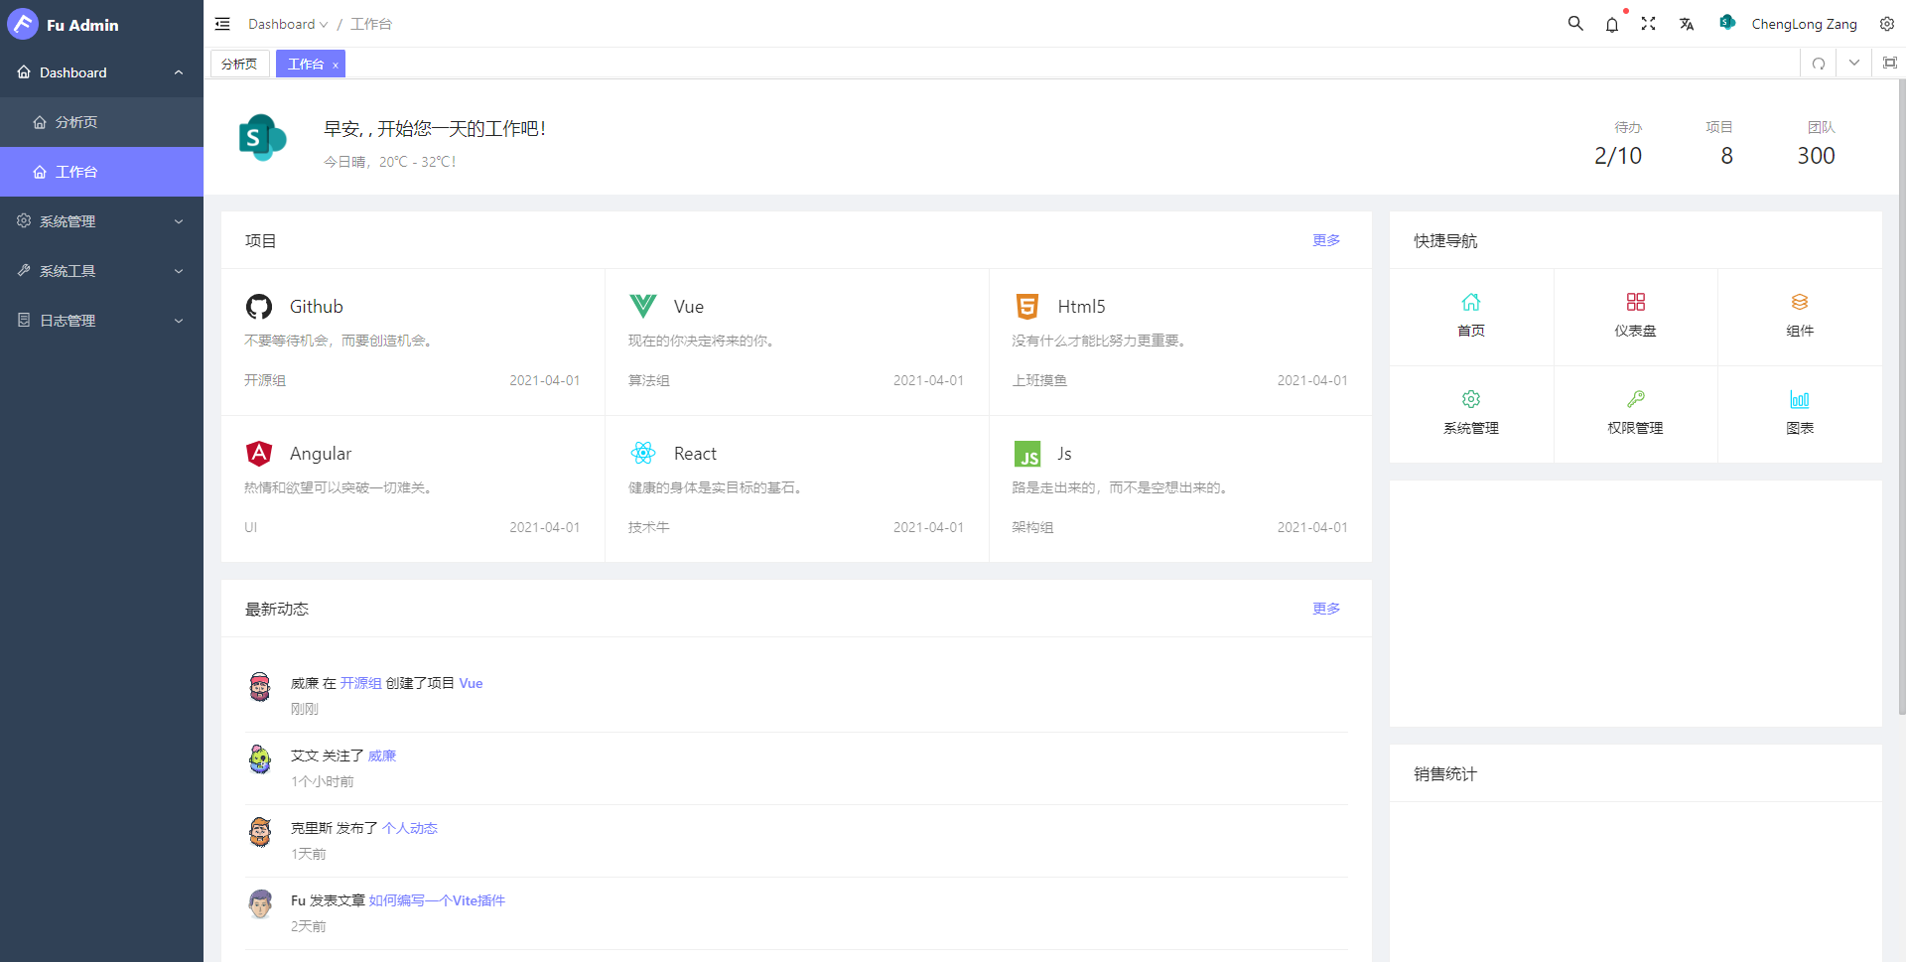
Task: Open the search magnifier icon
Action: (x=1575, y=24)
